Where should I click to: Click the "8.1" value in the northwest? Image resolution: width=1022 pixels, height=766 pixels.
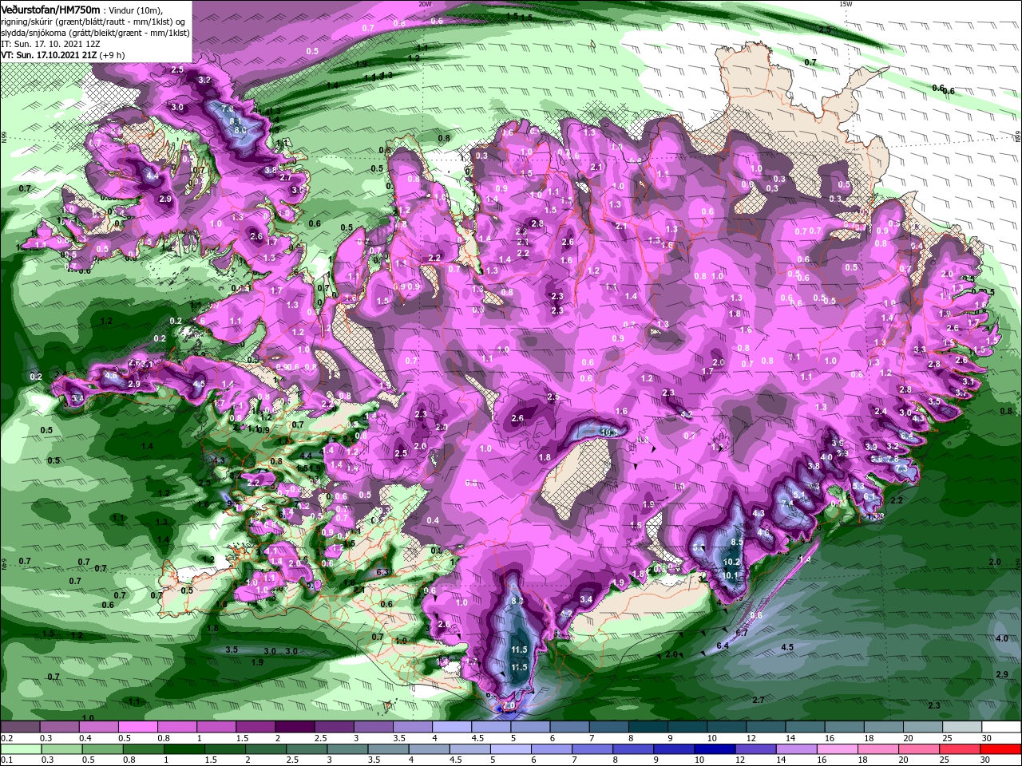tap(236, 120)
